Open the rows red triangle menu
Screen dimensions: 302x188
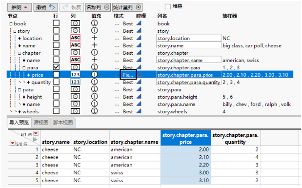pyautogui.click(x=13, y=143)
